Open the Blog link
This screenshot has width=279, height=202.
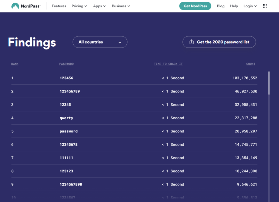(221, 6)
